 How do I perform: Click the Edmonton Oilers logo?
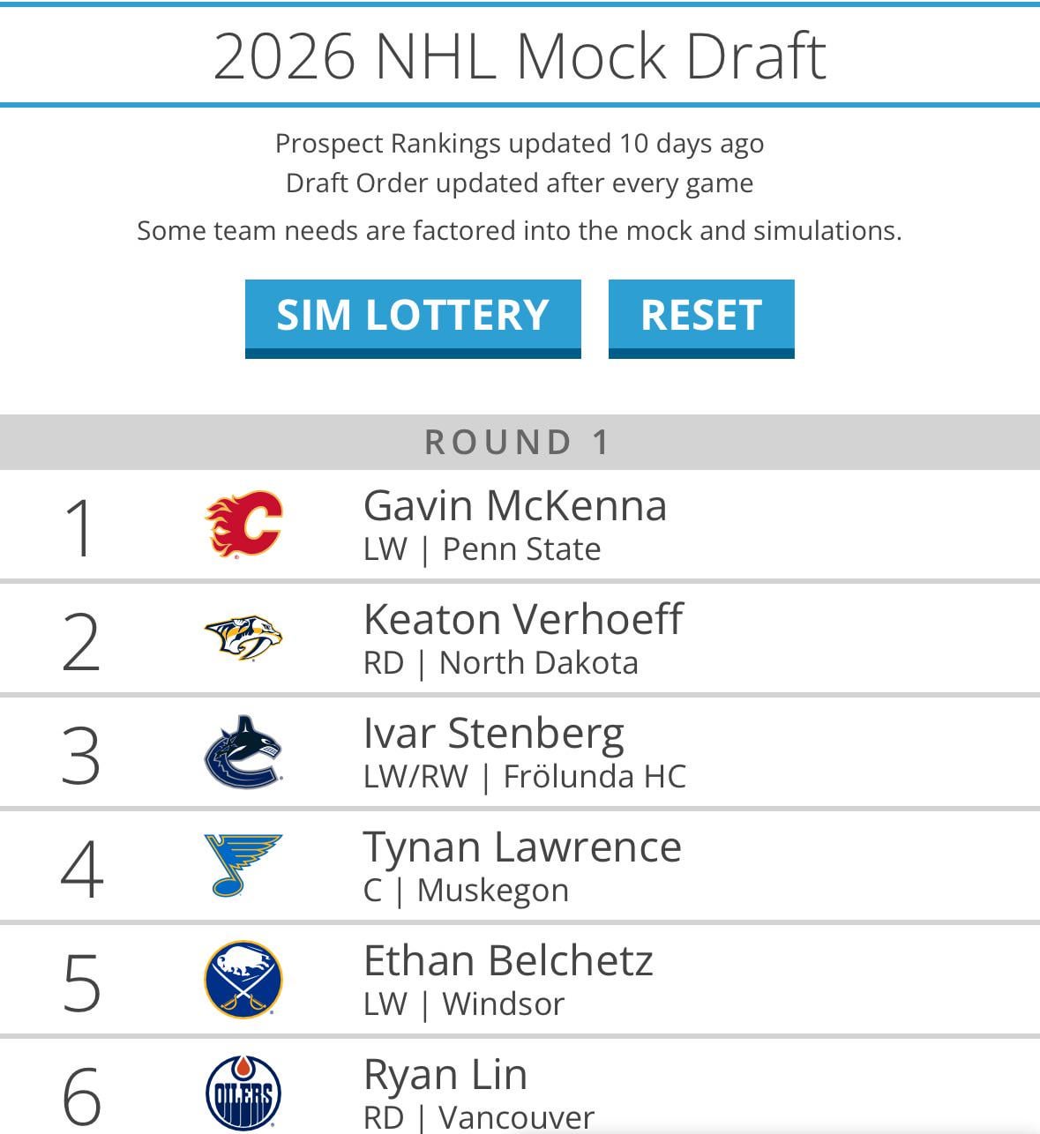click(243, 1093)
